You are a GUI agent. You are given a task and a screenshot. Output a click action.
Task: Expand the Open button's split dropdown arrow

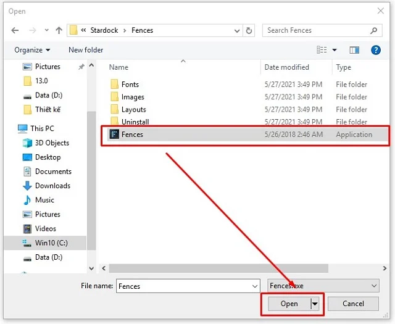[x=315, y=304]
